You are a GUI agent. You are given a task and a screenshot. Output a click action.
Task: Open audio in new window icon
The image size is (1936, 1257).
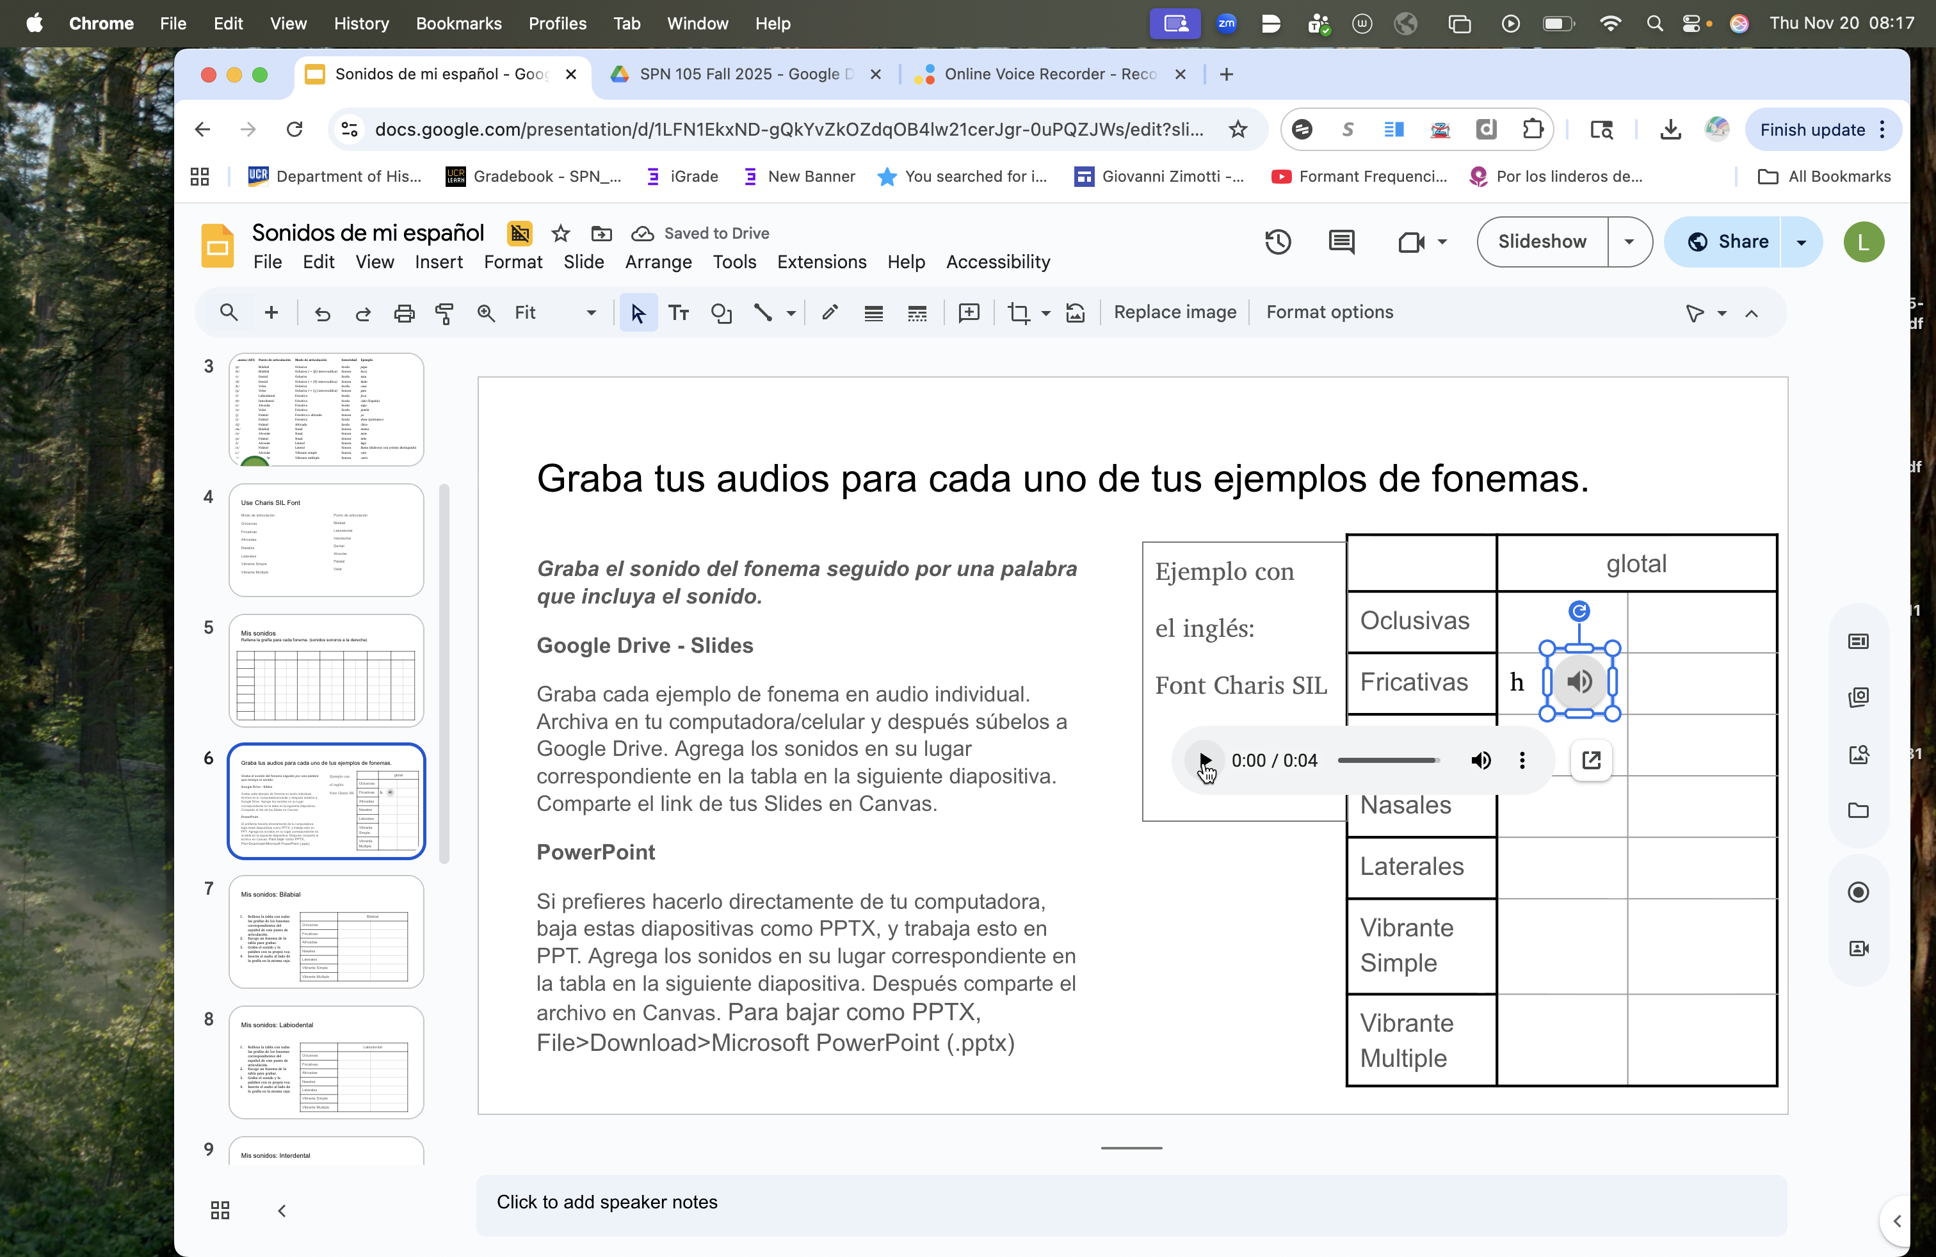[x=1592, y=760]
